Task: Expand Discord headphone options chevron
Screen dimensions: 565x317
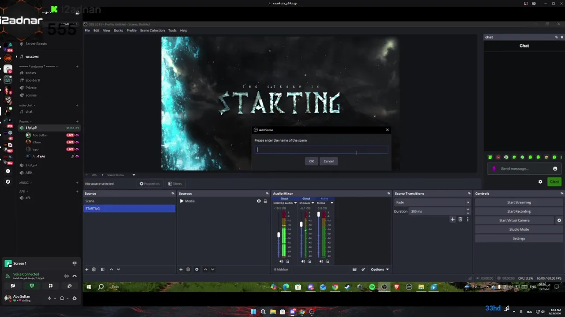Action: coord(68,299)
